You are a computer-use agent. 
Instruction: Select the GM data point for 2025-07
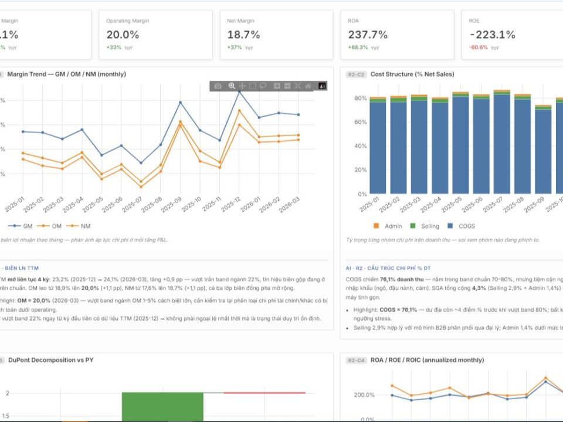(141, 163)
